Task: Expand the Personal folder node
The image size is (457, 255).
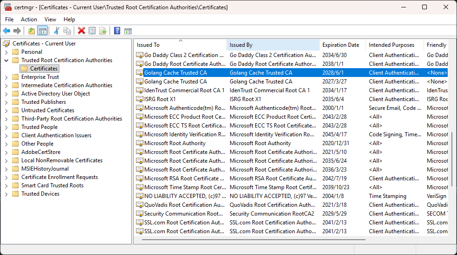Action: coord(6,52)
